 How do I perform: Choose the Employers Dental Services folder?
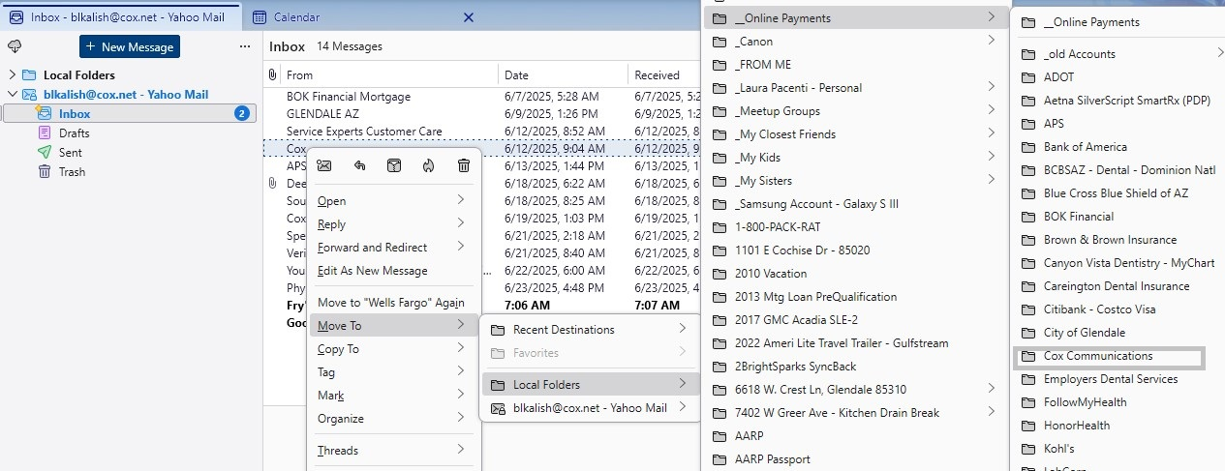coord(1118,379)
